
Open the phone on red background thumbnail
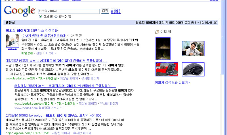tap(167, 69)
